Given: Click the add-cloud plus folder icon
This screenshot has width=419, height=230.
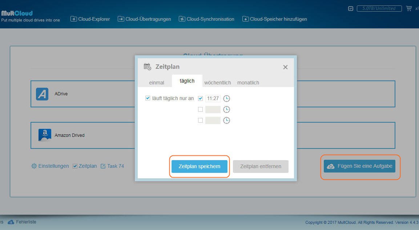Looking at the screenshot, I should pos(245,19).
